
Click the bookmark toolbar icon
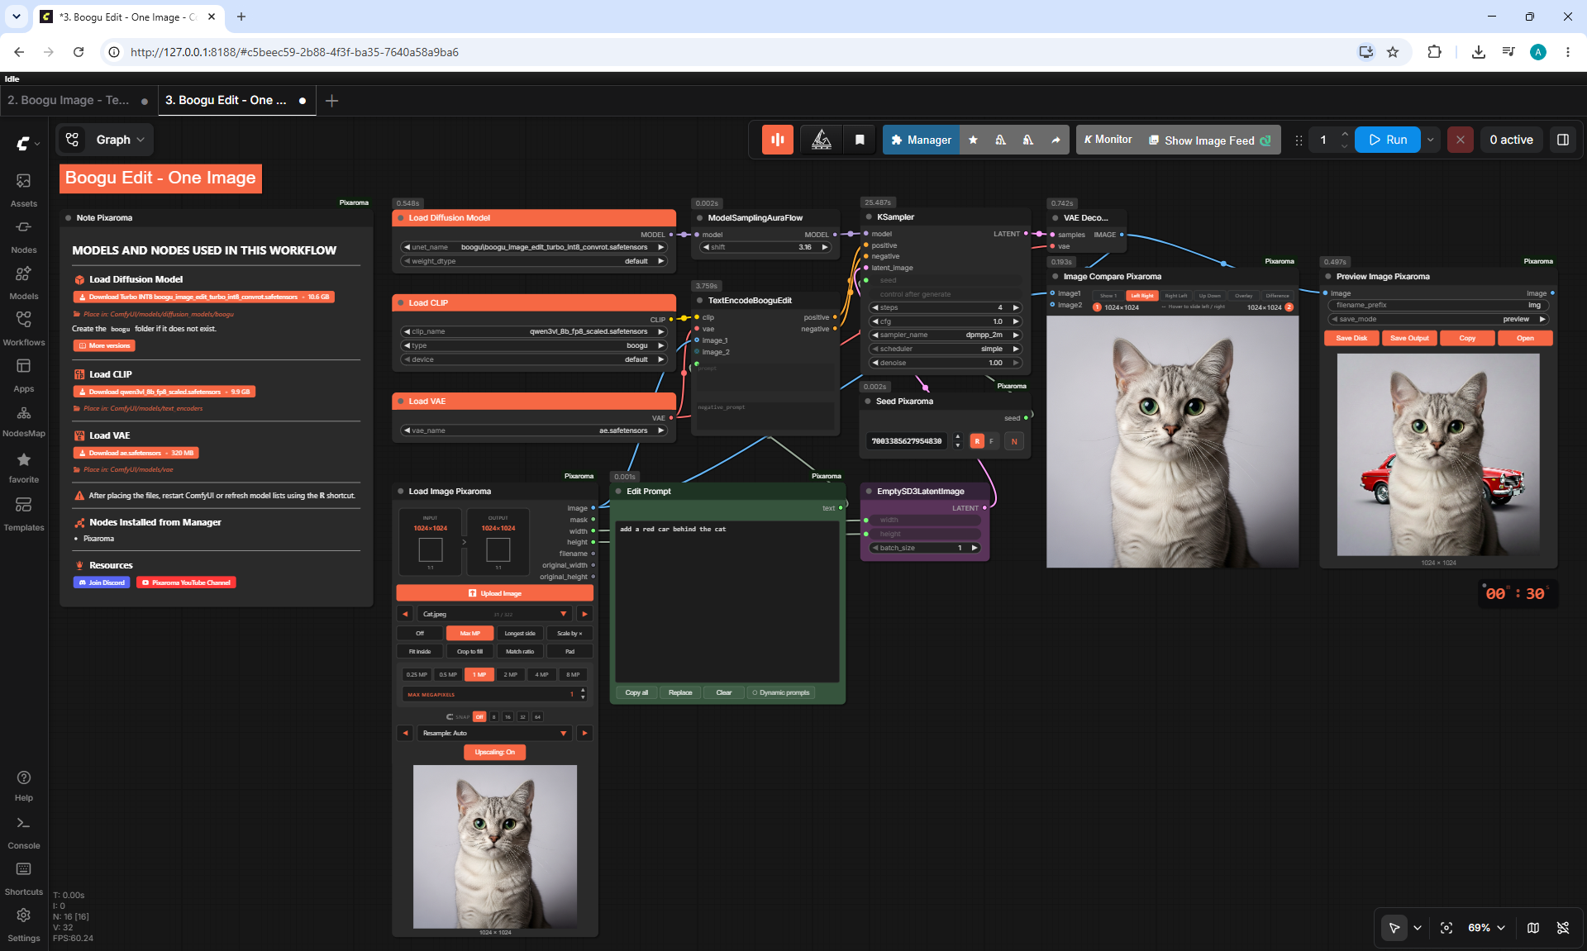pyautogui.click(x=859, y=140)
